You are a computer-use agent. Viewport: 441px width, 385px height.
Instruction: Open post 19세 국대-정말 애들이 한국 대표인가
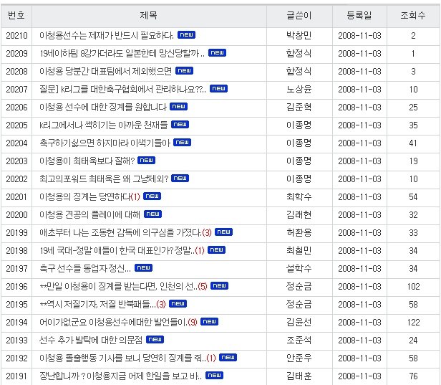click(x=117, y=250)
